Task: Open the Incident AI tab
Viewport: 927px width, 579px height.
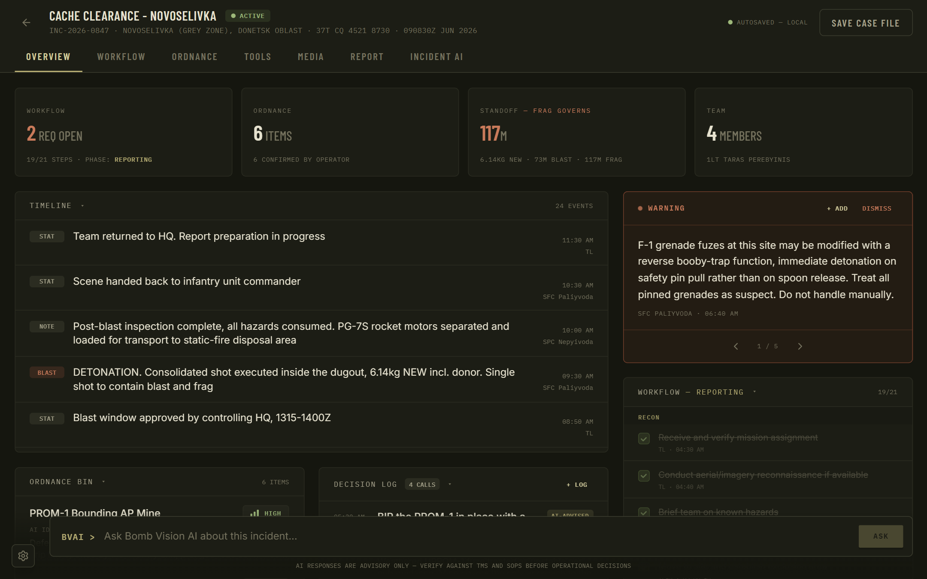Action: click(x=436, y=57)
